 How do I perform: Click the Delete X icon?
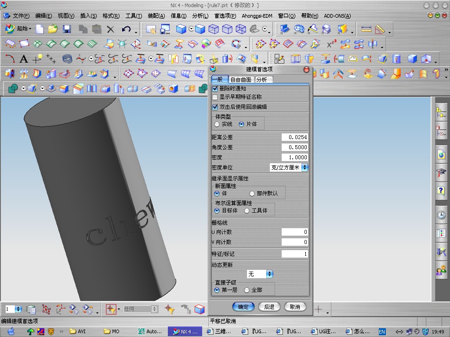(110, 29)
